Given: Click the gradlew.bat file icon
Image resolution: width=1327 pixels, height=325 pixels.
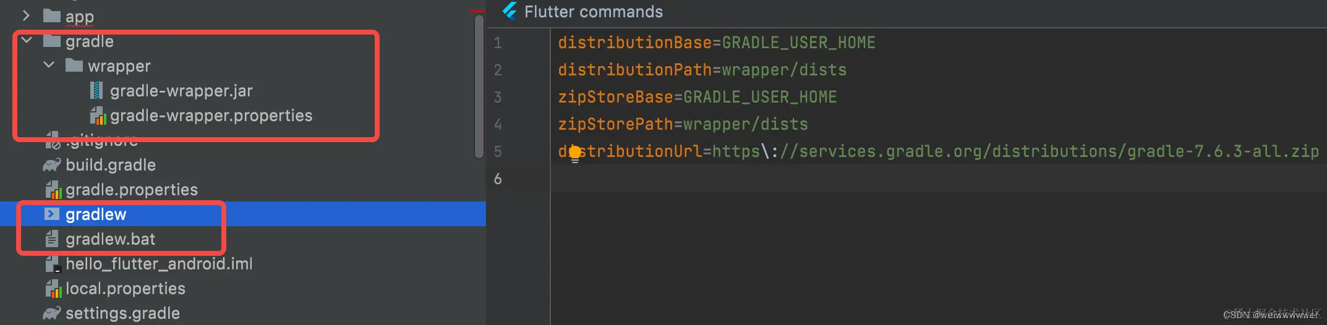Looking at the screenshot, I should coord(52,239).
